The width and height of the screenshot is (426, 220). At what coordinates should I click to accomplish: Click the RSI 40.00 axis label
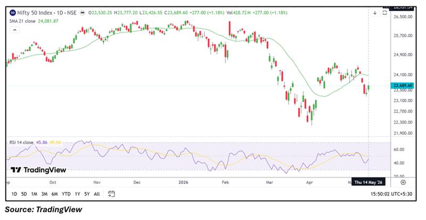pyautogui.click(x=399, y=163)
